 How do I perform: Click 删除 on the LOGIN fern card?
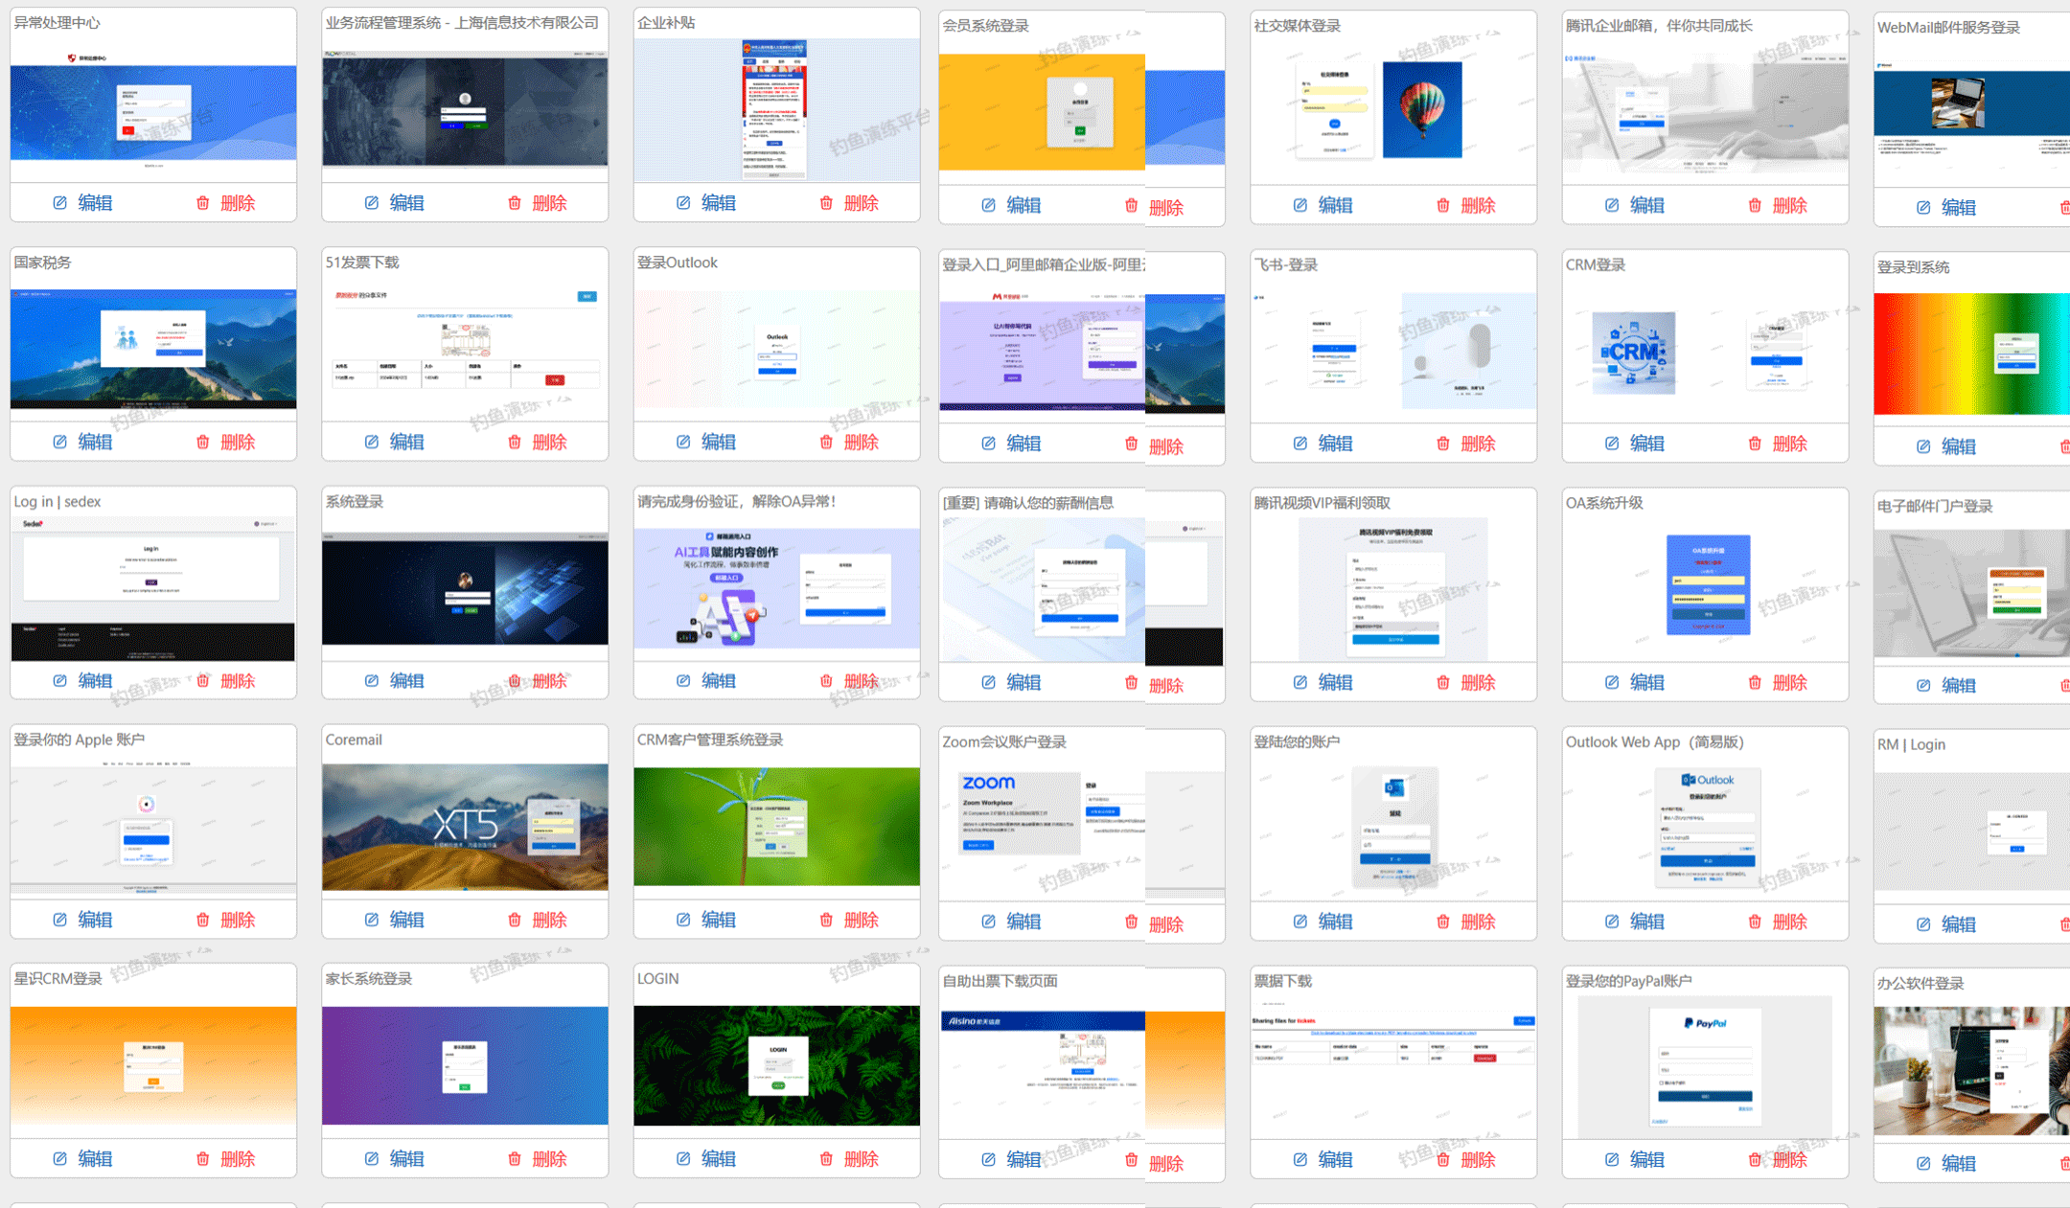coord(861,1159)
